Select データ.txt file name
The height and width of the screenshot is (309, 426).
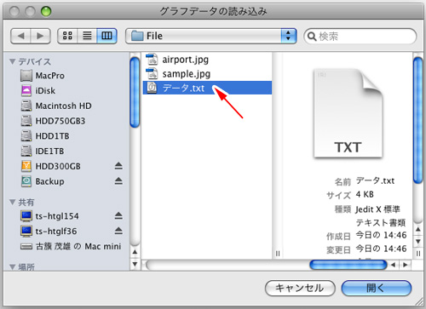click(x=183, y=89)
